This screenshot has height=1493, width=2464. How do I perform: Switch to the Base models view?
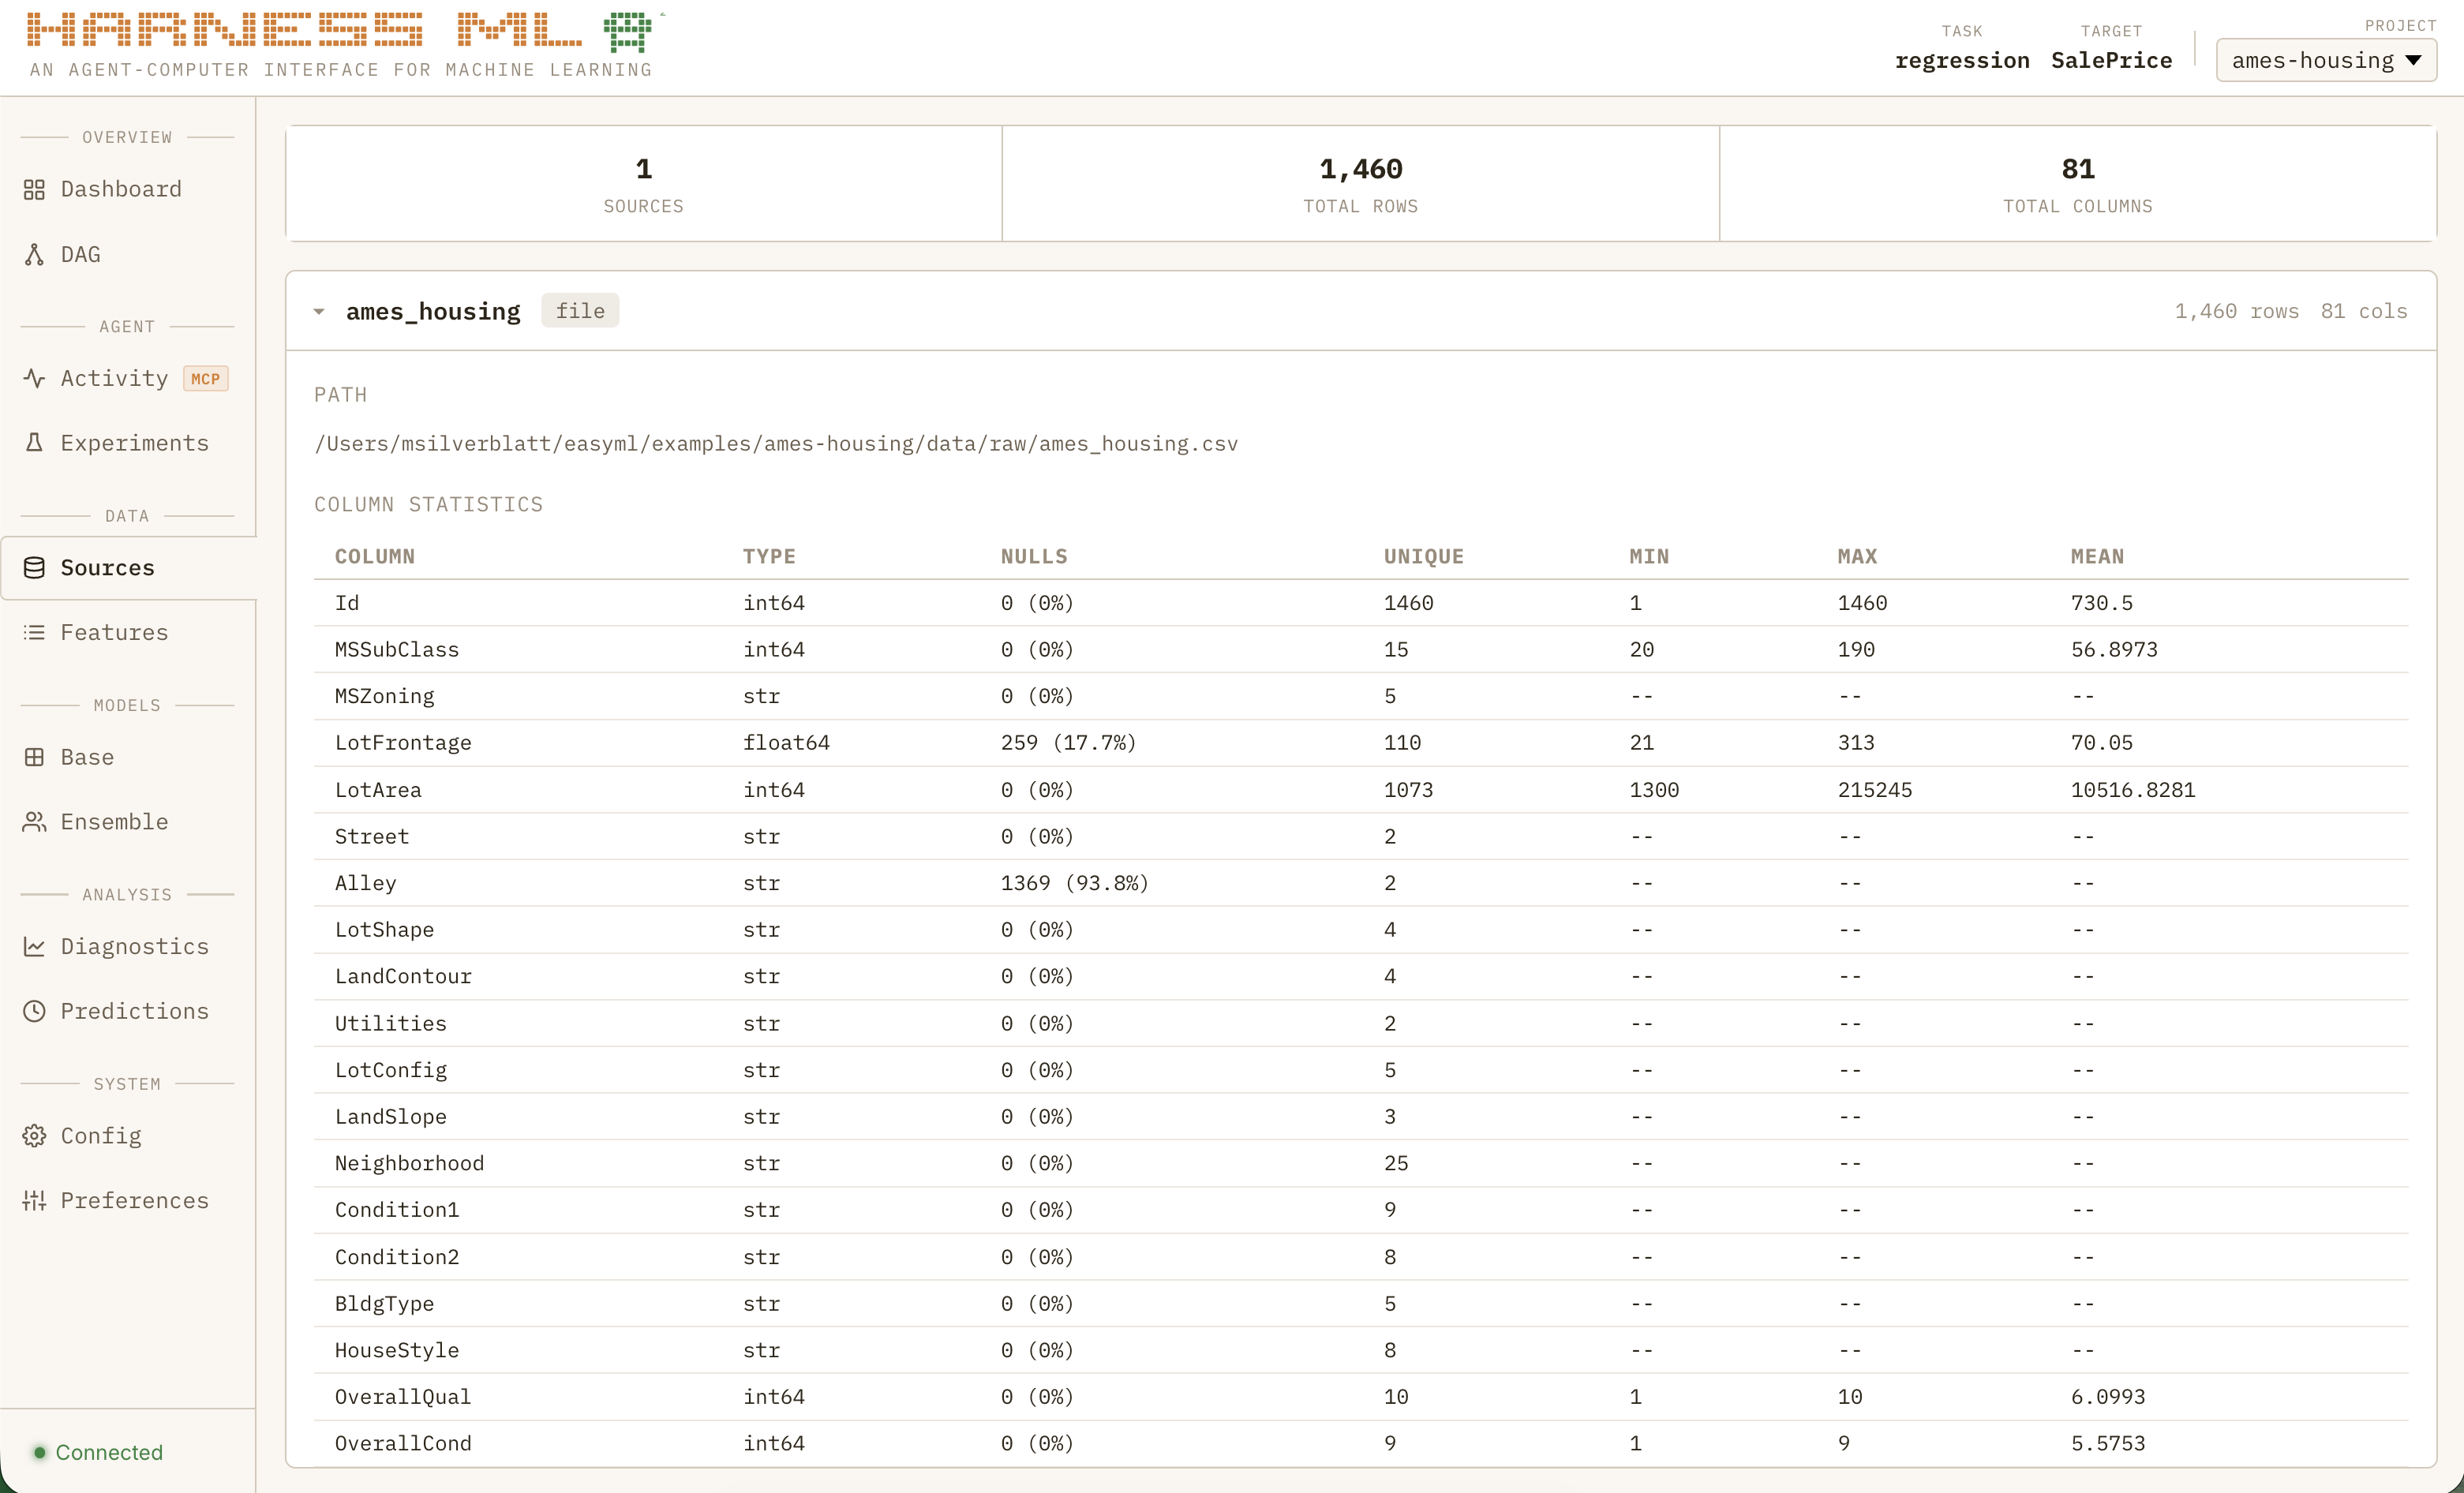point(87,757)
